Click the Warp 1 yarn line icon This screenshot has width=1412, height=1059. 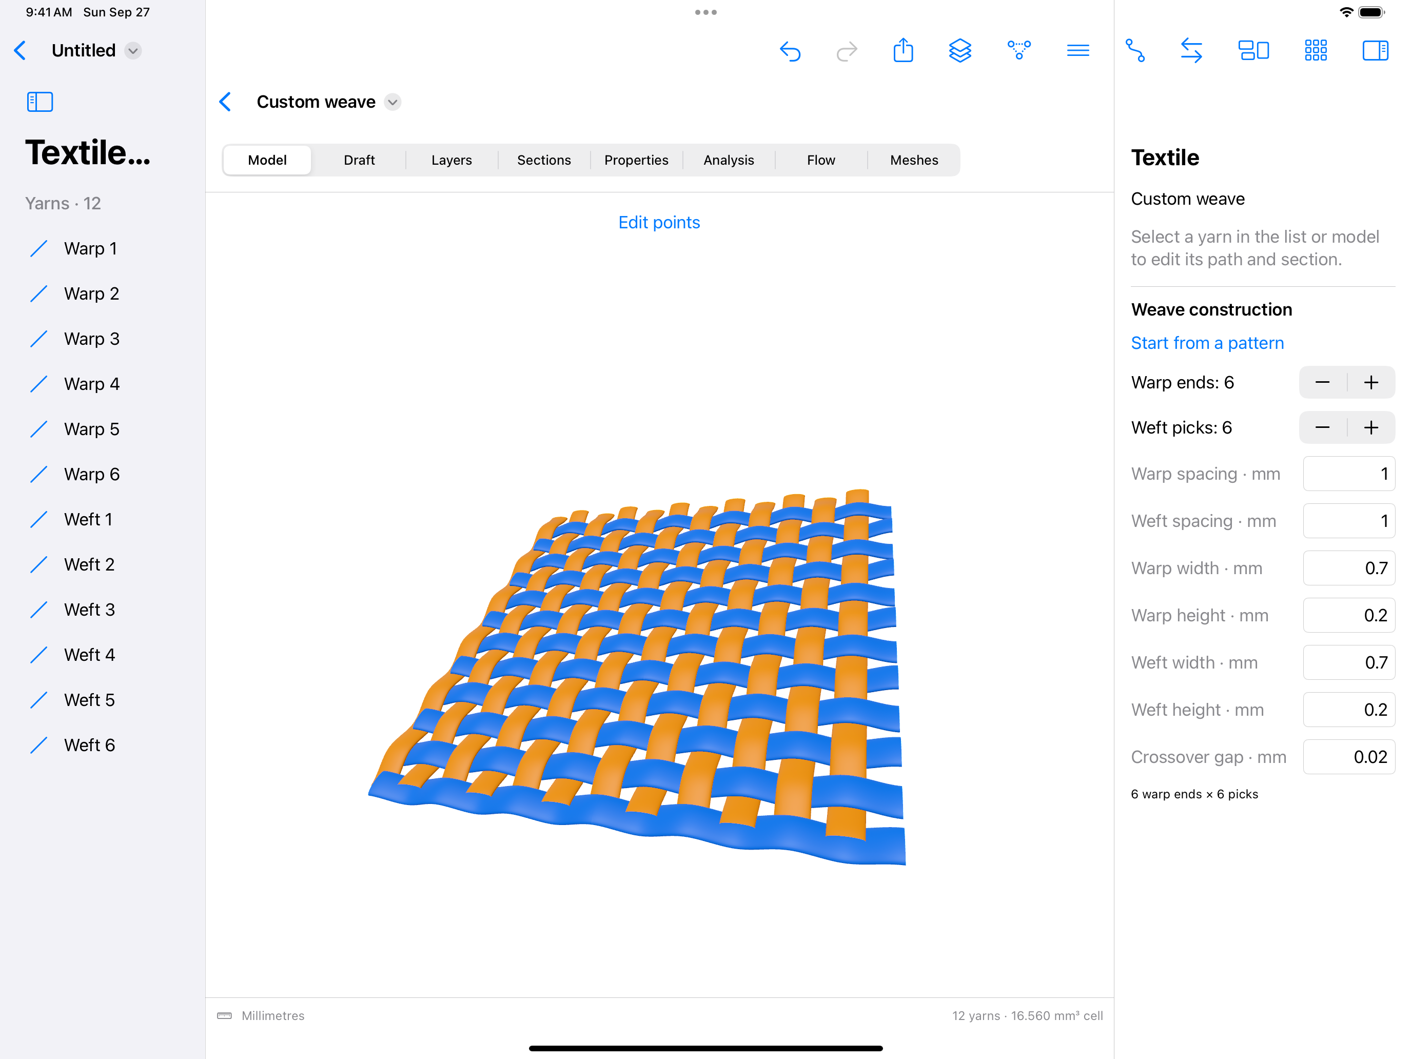pyautogui.click(x=39, y=248)
